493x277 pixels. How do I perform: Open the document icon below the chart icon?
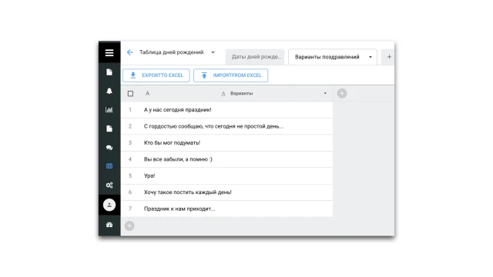[109, 128]
